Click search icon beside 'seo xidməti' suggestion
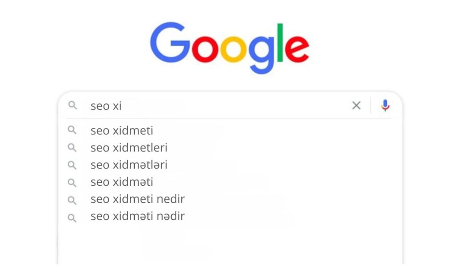457x266 pixels. pyautogui.click(x=72, y=182)
